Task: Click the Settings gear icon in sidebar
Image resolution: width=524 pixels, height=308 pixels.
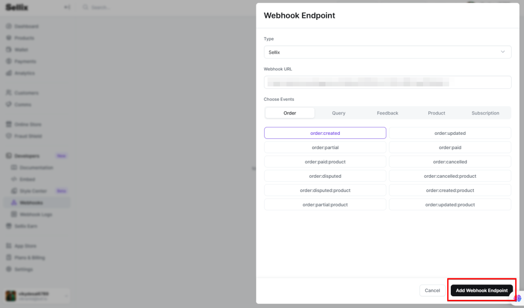Action: pyautogui.click(x=9, y=269)
